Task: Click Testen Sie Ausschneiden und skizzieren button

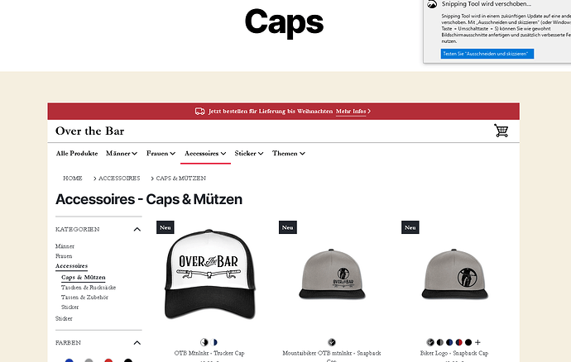Action: pyautogui.click(x=487, y=54)
